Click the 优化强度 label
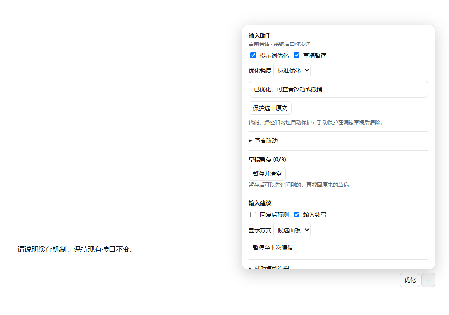Viewport: 449px width, 315px height. [x=260, y=70]
